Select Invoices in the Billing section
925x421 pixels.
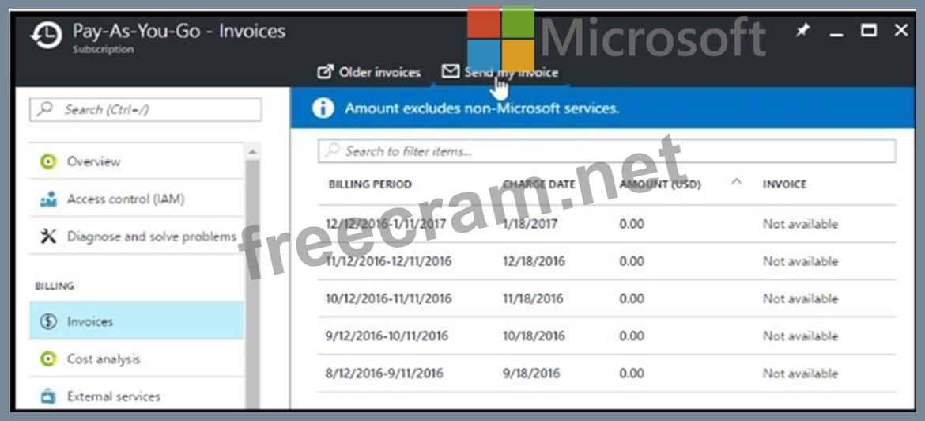click(136, 320)
